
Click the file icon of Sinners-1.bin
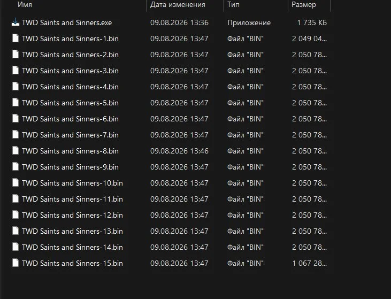[16, 39]
